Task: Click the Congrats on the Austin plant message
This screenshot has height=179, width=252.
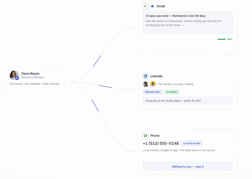Action: (x=188, y=101)
